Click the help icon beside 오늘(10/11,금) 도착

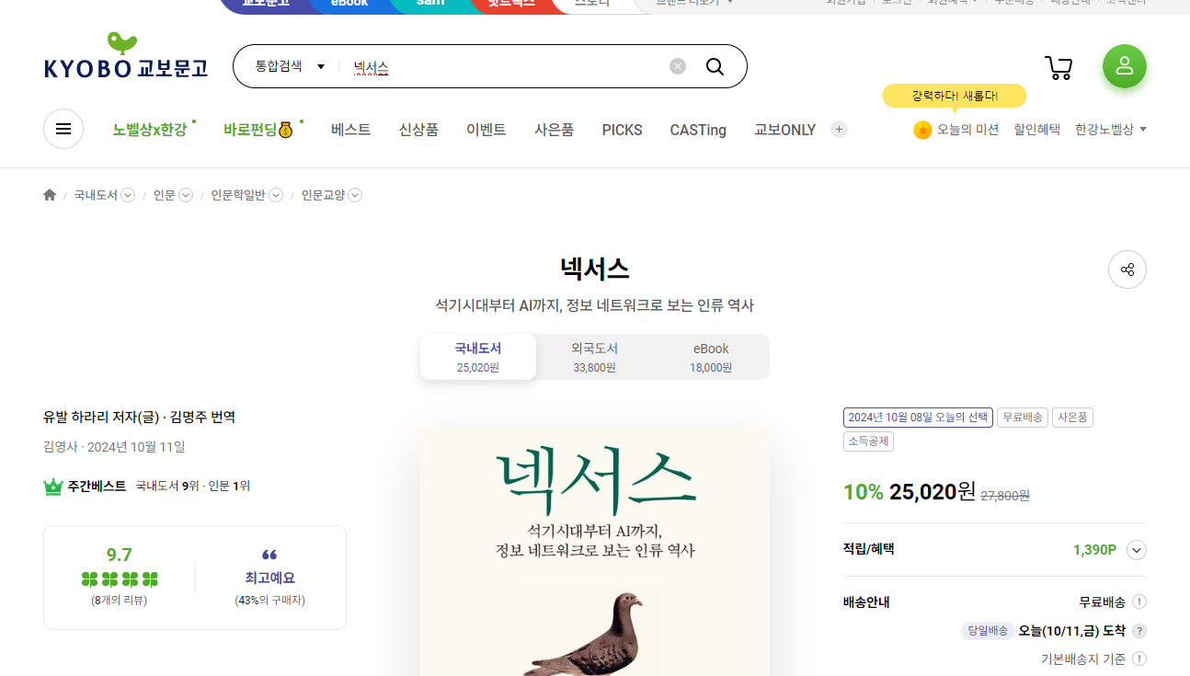tap(1139, 631)
